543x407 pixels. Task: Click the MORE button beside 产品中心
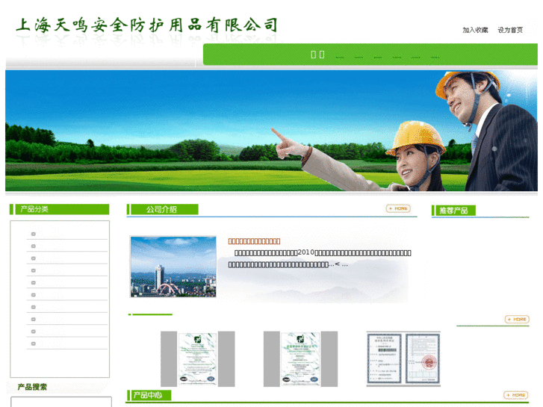click(x=515, y=395)
